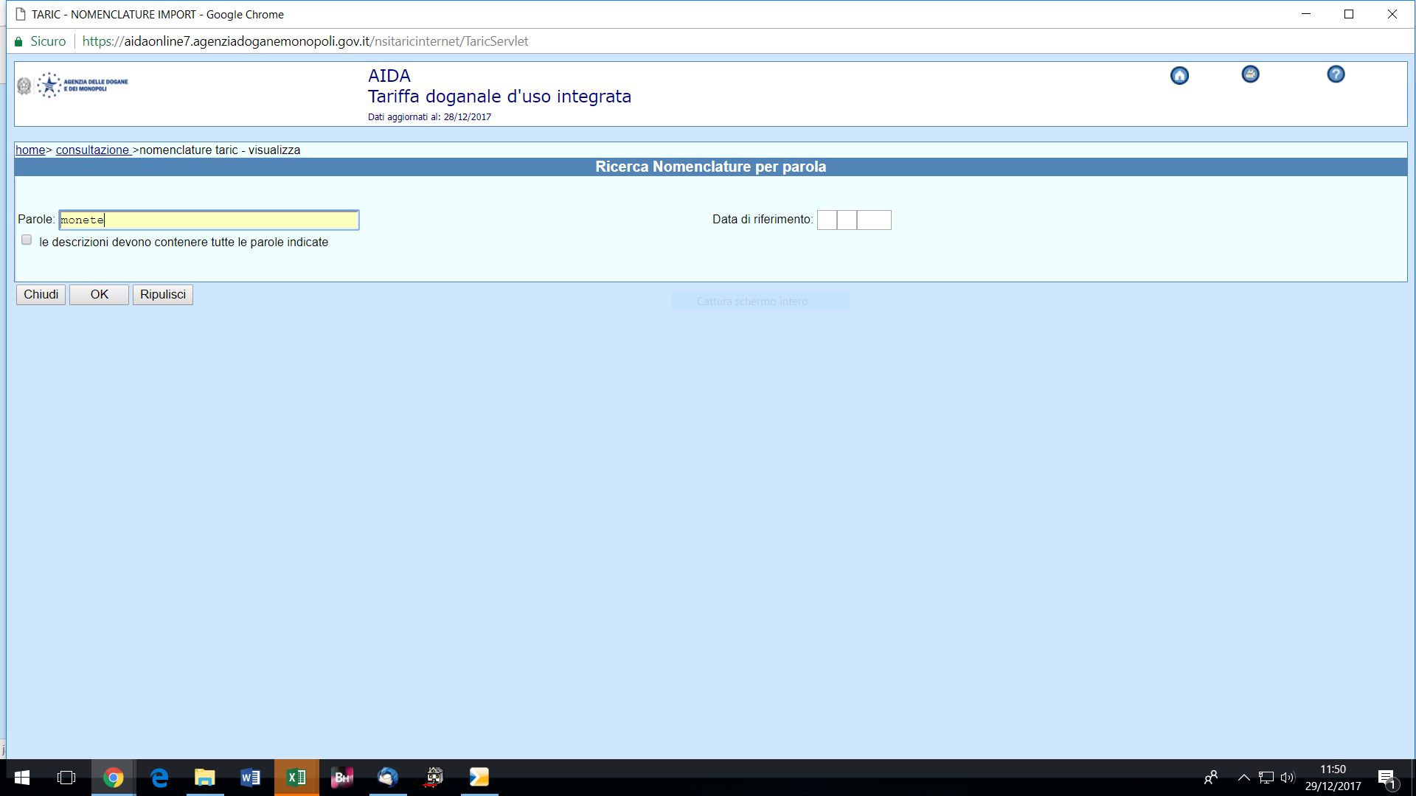The height and width of the screenshot is (796, 1416).
Task: Expand hidden system tray icons
Action: (1243, 778)
